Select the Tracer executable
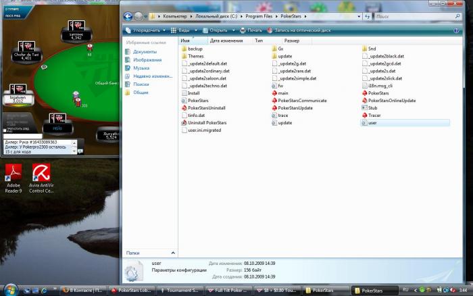The image size is (473, 296). (x=371, y=116)
